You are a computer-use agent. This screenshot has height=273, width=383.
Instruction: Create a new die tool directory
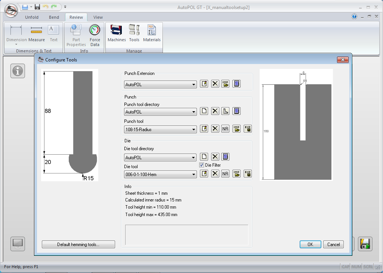[x=204, y=157]
